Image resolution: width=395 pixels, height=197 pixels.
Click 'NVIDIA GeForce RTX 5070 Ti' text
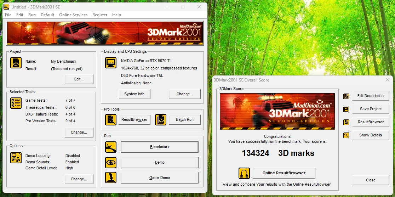click(145, 61)
